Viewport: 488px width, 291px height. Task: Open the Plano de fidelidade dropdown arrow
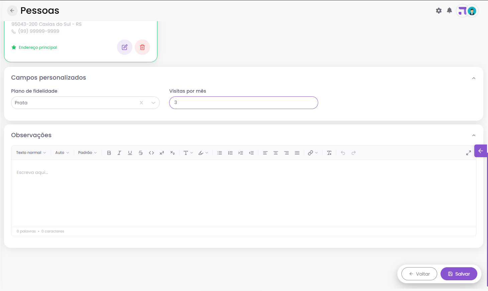pyautogui.click(x=153, y=103)
